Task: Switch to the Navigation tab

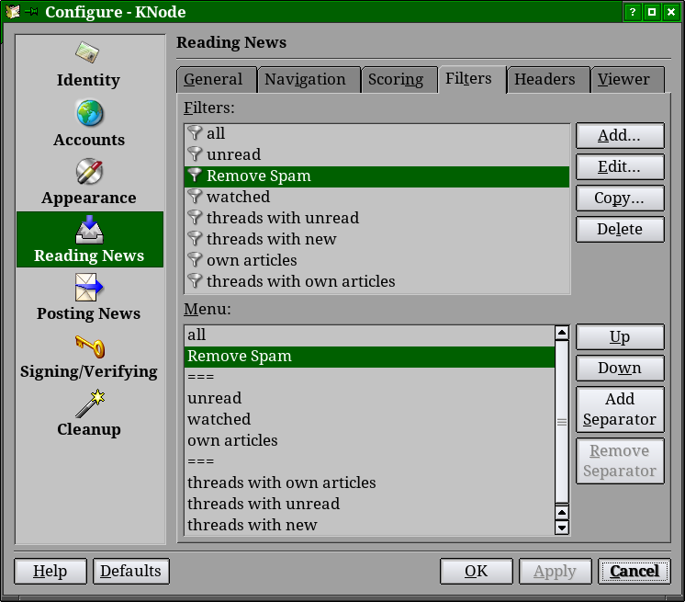Action: (309, 80)
